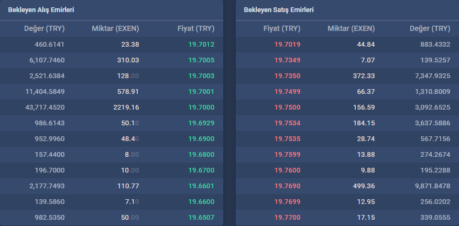This screenshot has width=459, height=226.
Task: Click buy value 157.4400
Action: coord(49,155)
